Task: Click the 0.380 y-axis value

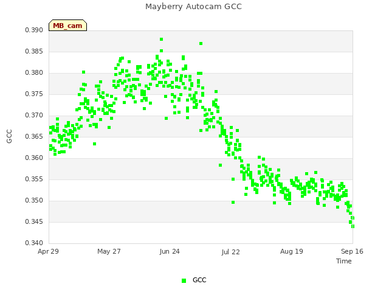Action: tap(34, 73)
